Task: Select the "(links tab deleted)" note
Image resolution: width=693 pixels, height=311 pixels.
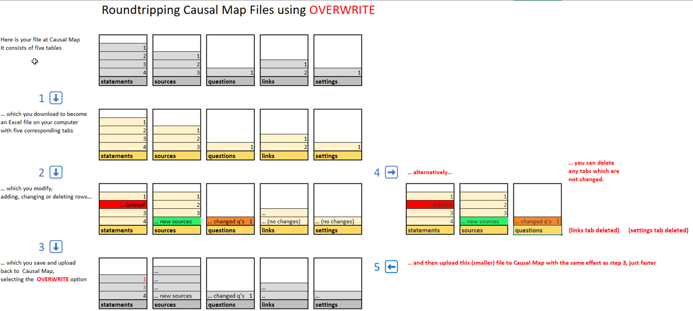Action: (594, 230)
